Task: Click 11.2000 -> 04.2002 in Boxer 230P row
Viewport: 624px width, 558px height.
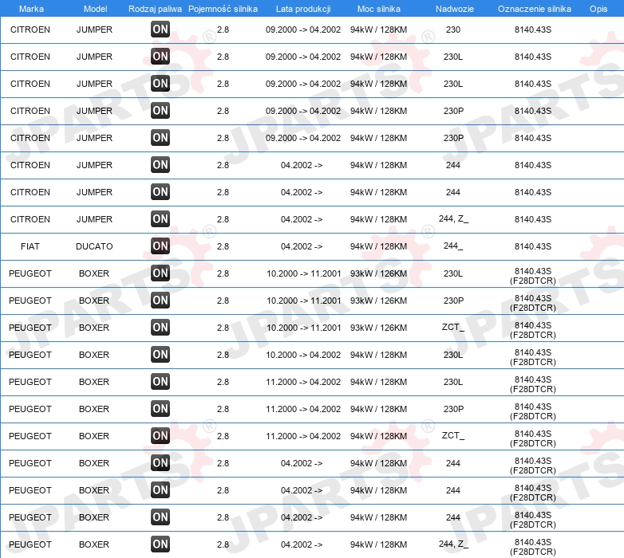Action: [x=303, y=409]
